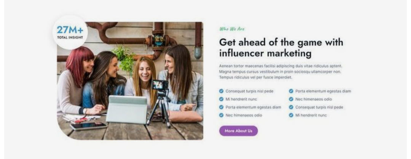Click check icon beside left-column "Mi hendrerit nunc"

point(221,99)
